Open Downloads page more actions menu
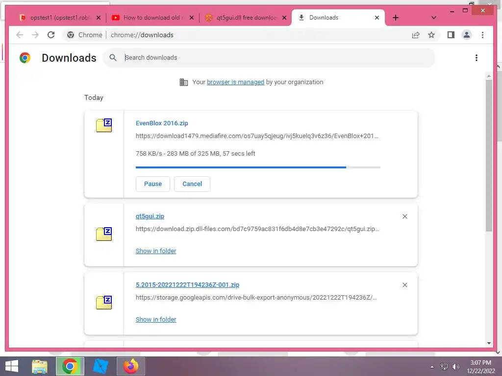Image resolution: width=502 pixels, height=376 pixels. pos(477,58)
